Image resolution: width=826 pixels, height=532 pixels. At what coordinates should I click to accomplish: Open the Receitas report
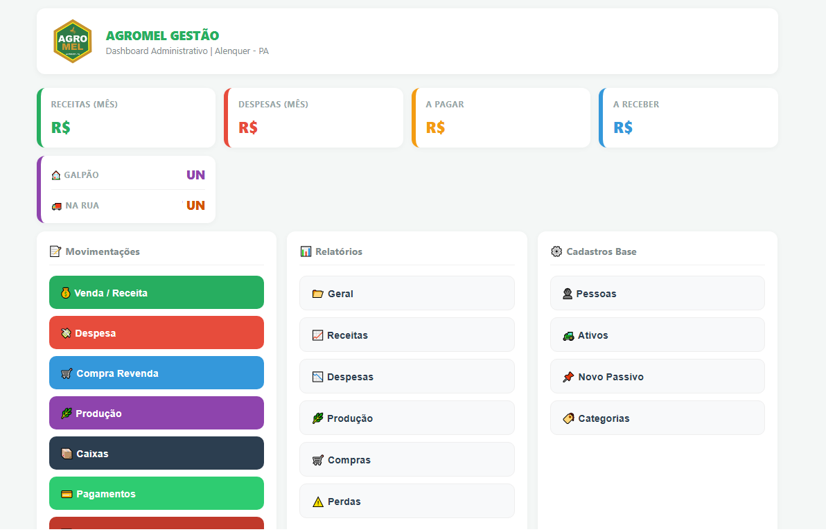407,335
